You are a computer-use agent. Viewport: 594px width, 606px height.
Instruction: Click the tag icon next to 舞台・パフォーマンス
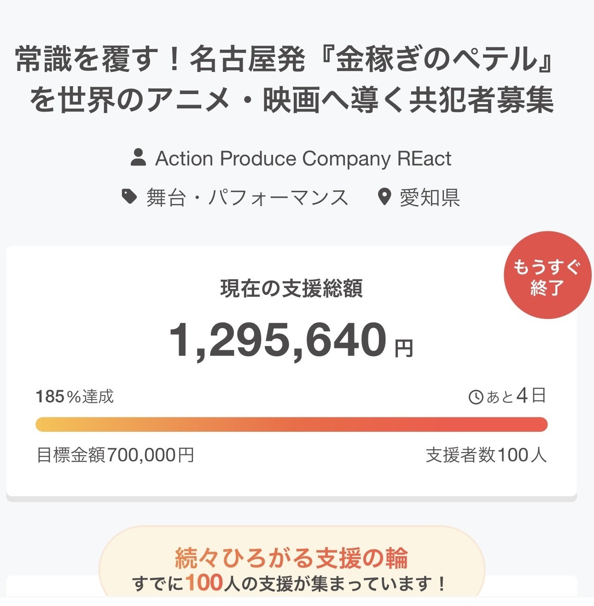click(129, 197)
